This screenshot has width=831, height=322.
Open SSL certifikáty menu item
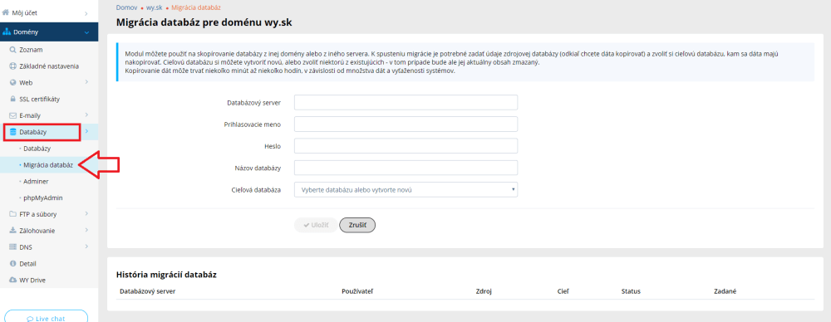40,99
